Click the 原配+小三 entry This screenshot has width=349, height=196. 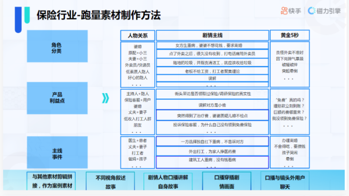137,53
